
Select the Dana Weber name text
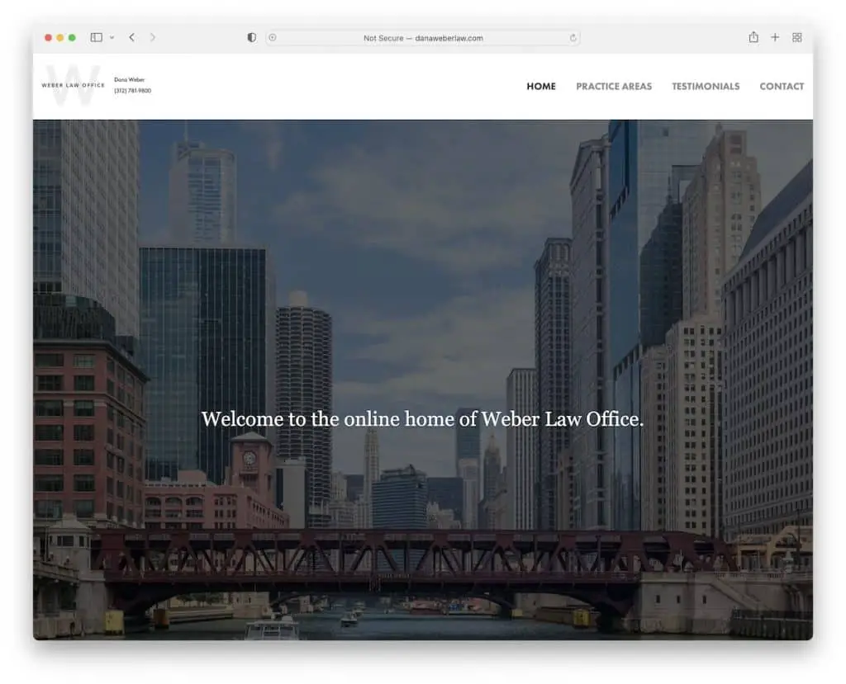click(129, 80)
